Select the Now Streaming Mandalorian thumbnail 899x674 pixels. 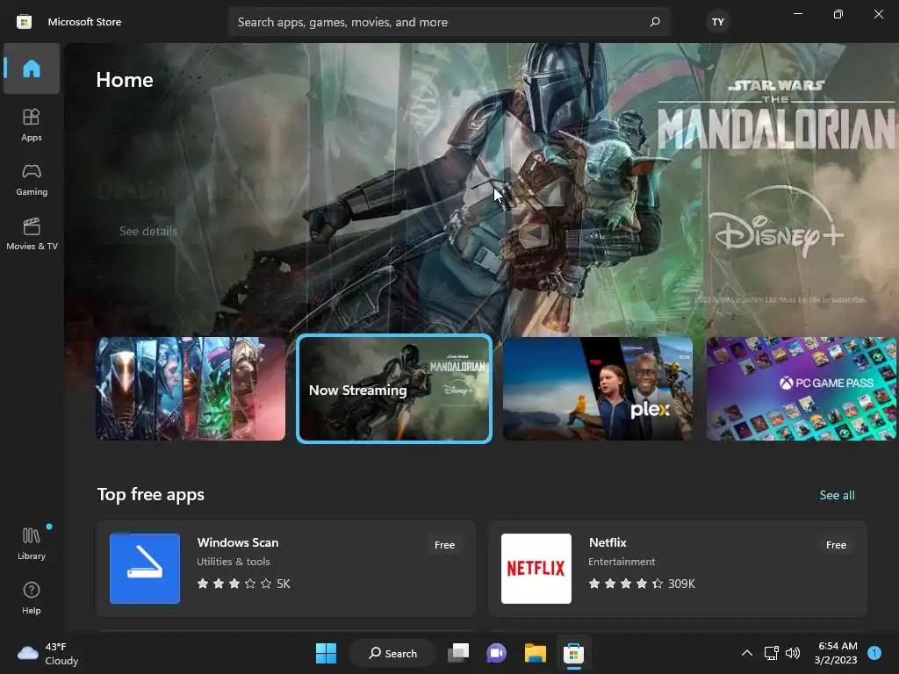click(x=394, y=389)
